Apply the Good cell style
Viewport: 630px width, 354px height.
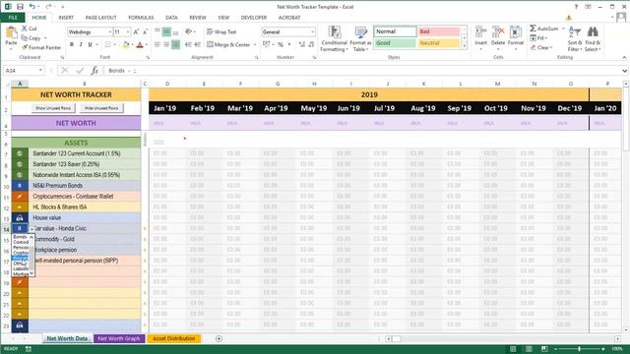[x=395, y=43]
